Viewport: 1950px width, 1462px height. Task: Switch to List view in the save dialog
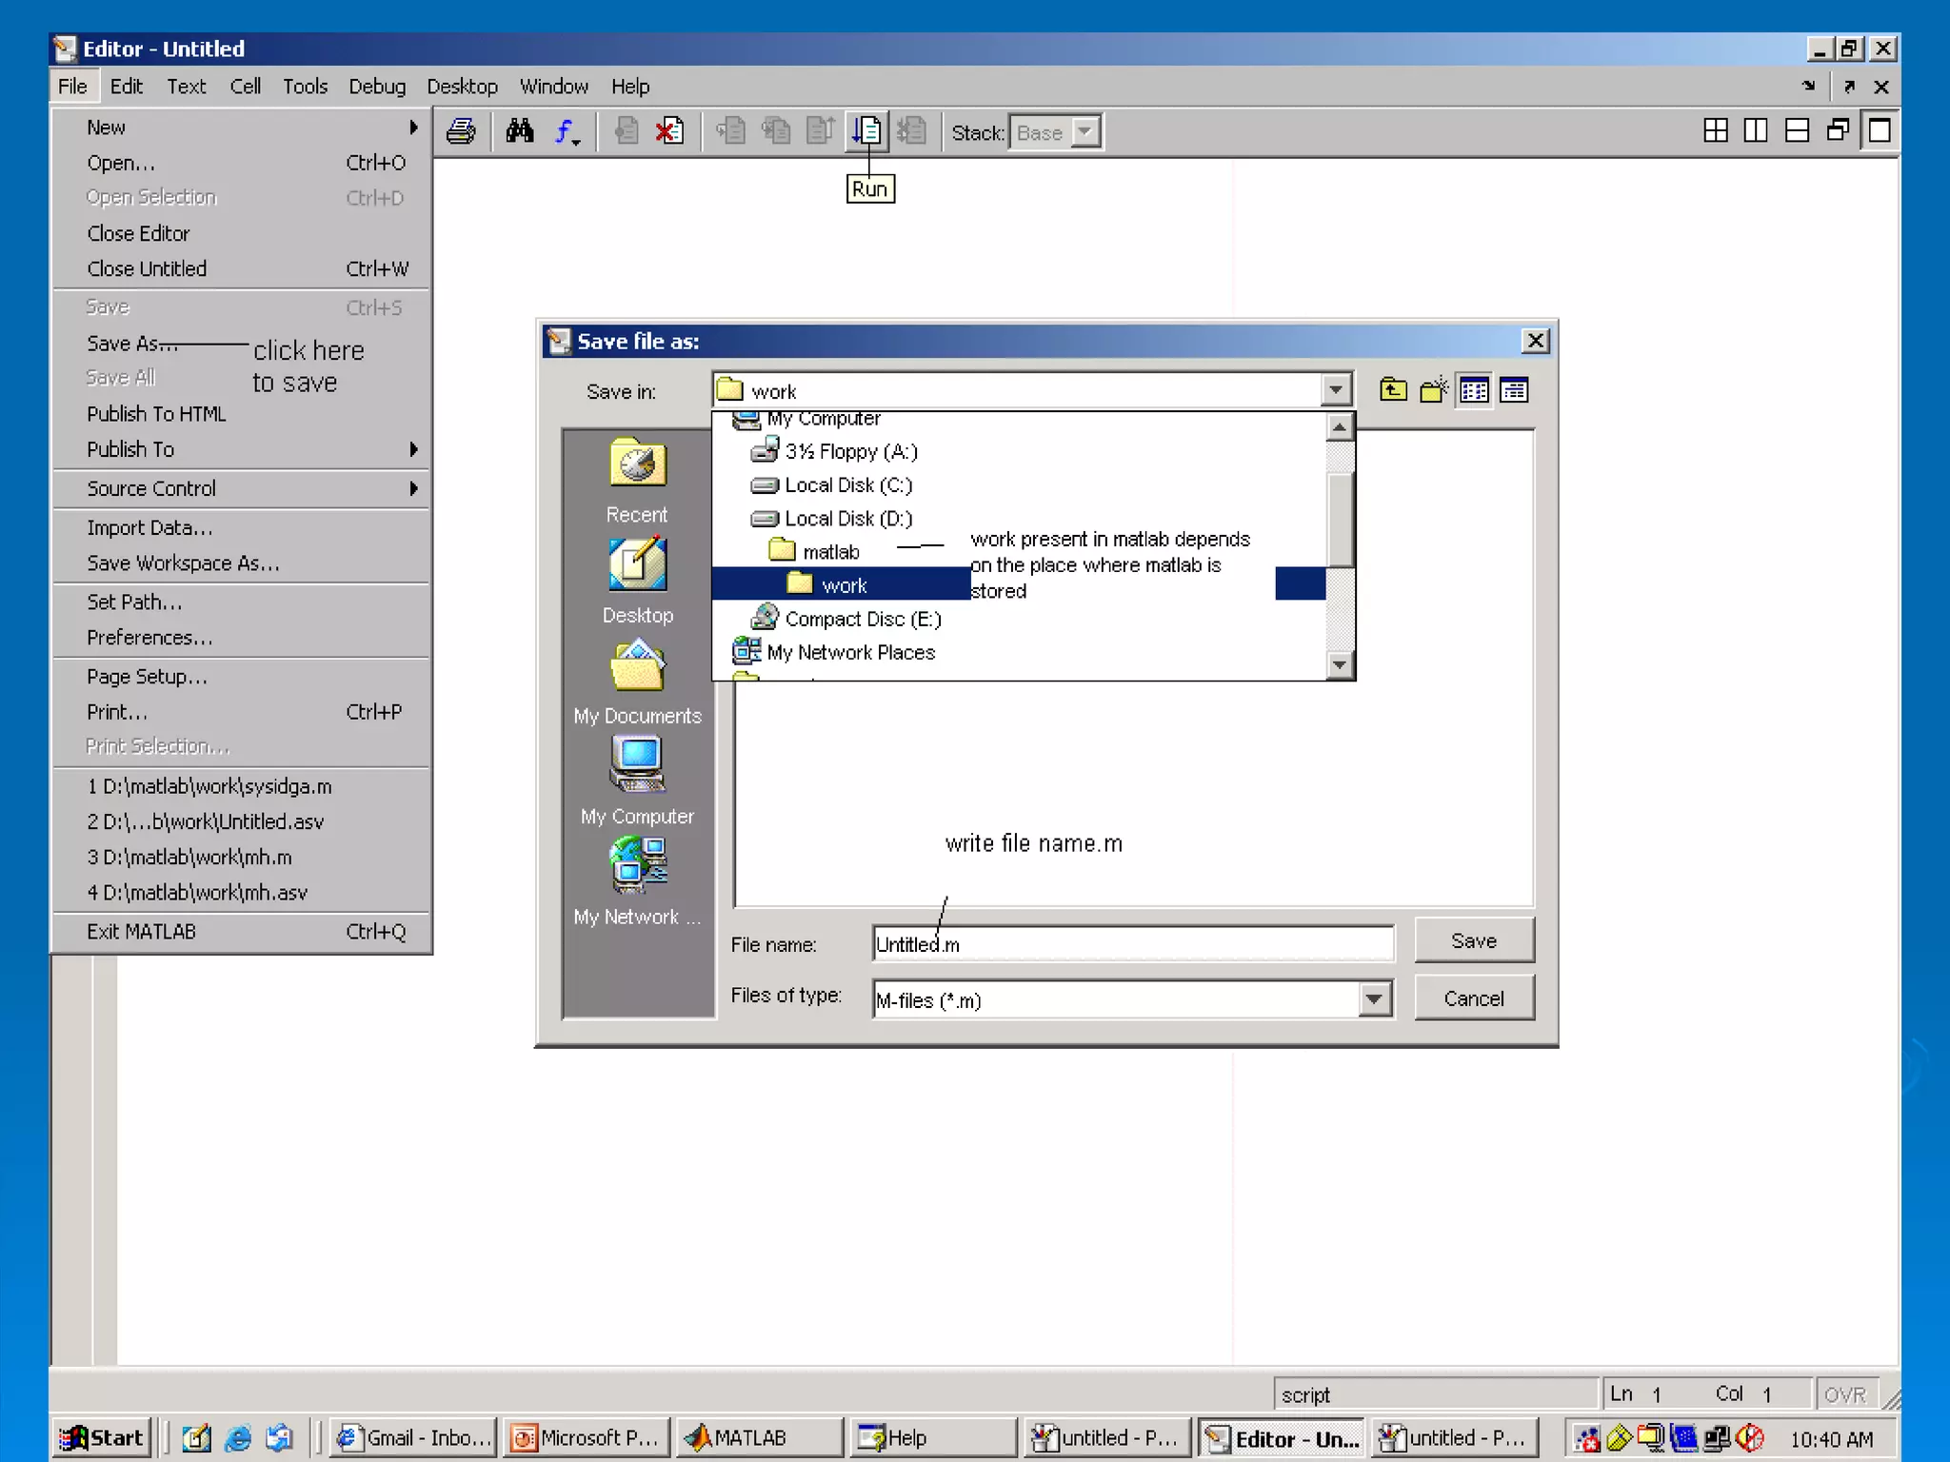coord(1474,390)
